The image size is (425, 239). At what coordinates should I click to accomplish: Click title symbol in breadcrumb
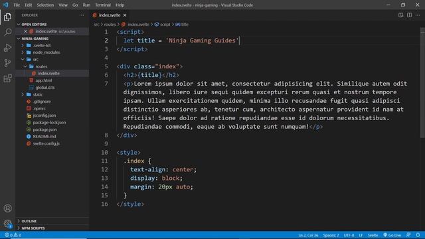click(185, 25)
